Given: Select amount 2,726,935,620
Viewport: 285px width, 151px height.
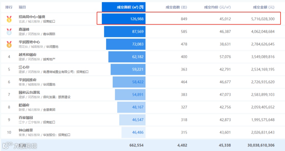Looking at the screenshot, I should tap(263, 82).
